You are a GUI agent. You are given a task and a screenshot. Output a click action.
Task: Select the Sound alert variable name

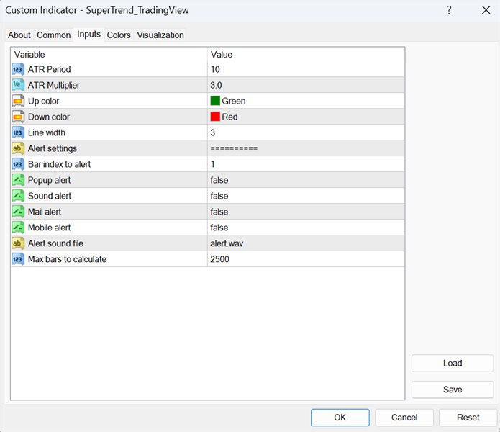pyautogui.click(x=50, y=196)
